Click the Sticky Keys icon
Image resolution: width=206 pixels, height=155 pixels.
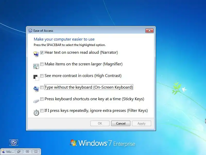coord(36,101)
